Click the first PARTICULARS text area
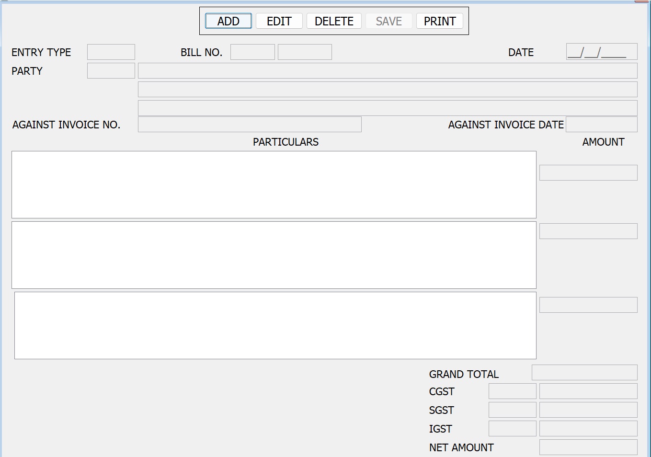Viewport: 651px width, 457px height. [274, 185]
